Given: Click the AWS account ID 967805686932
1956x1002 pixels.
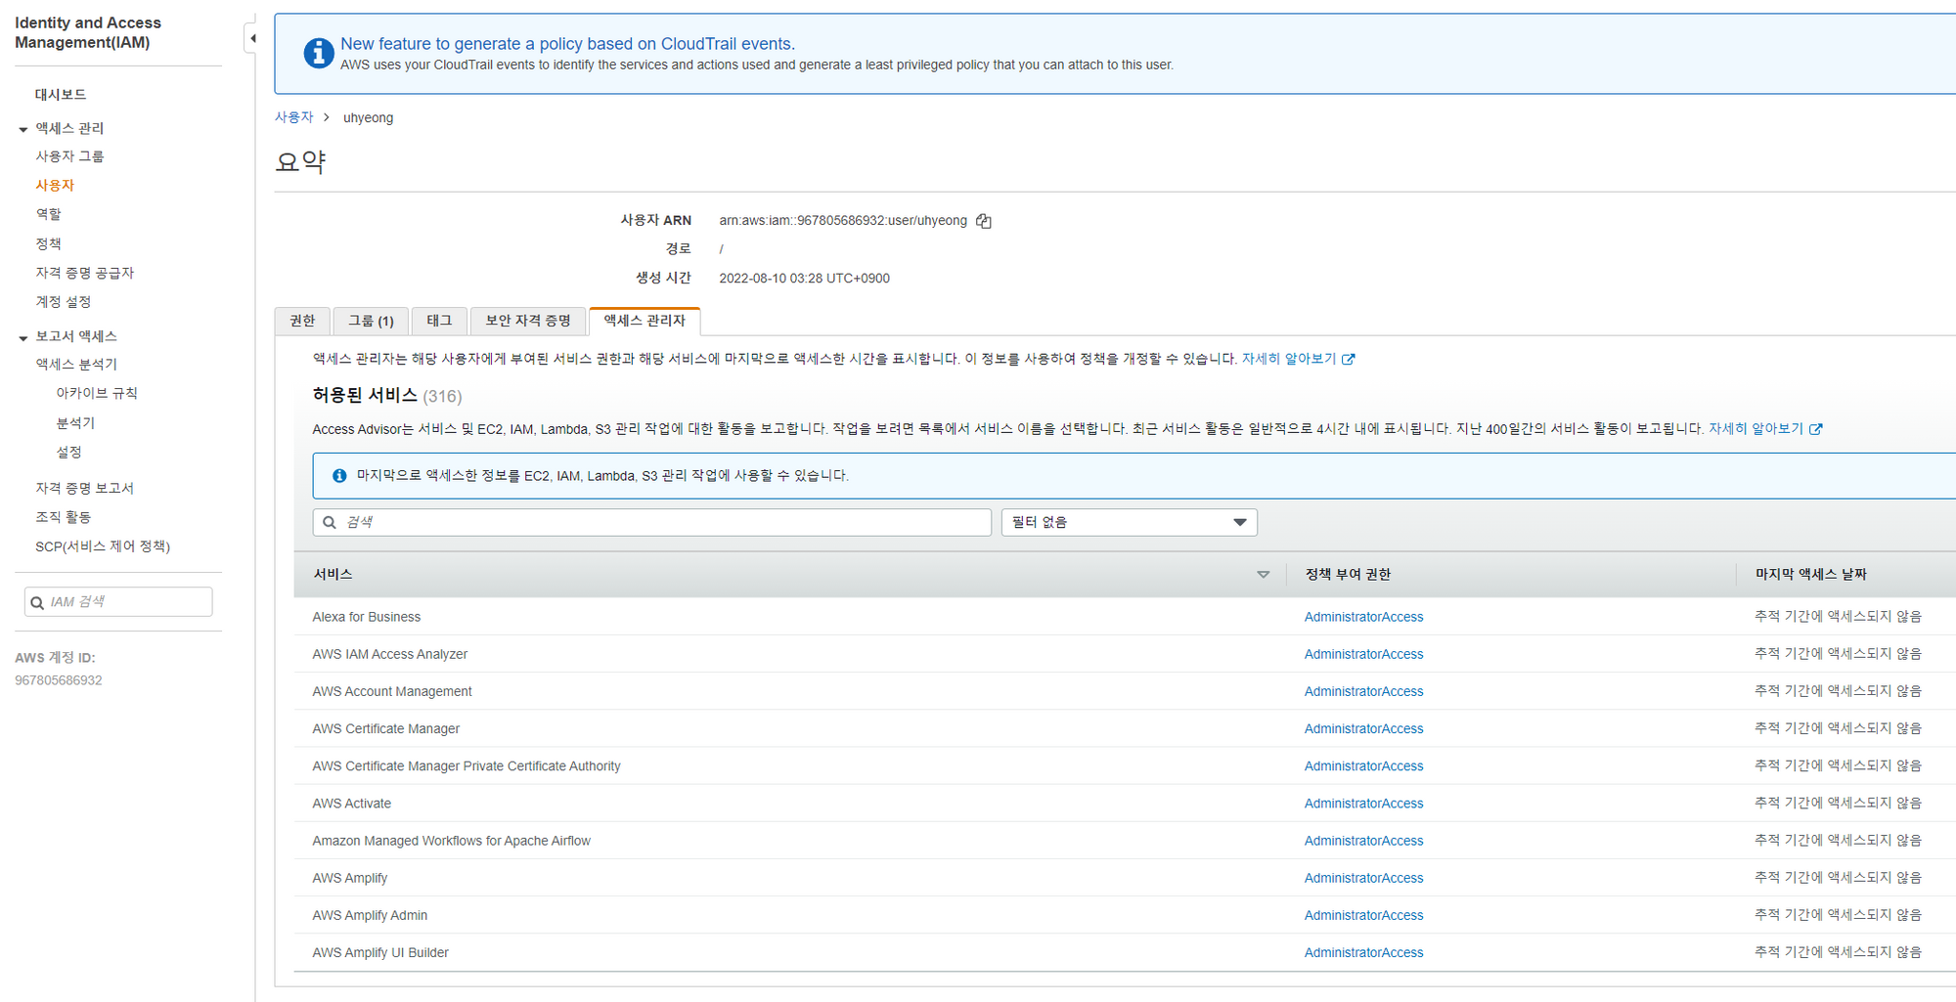Looking at the screenshot, I should pyautogui.click(x=58, y=680).
